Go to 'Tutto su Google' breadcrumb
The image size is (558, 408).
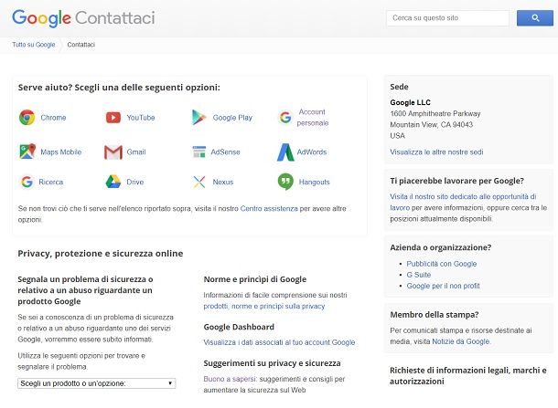click(x=34, y=45)
